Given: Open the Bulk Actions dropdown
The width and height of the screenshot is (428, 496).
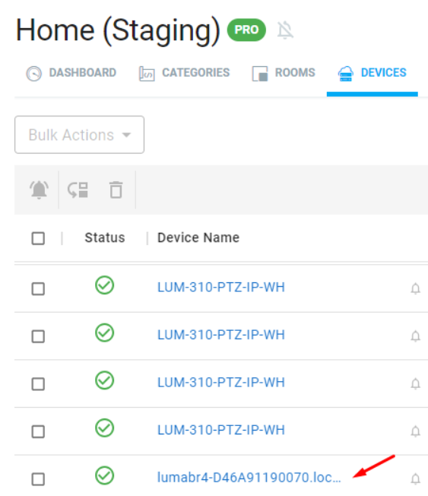Looking at the screenshot, I should [x=79, y=135].
